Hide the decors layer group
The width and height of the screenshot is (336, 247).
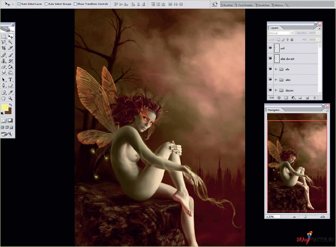270,90
